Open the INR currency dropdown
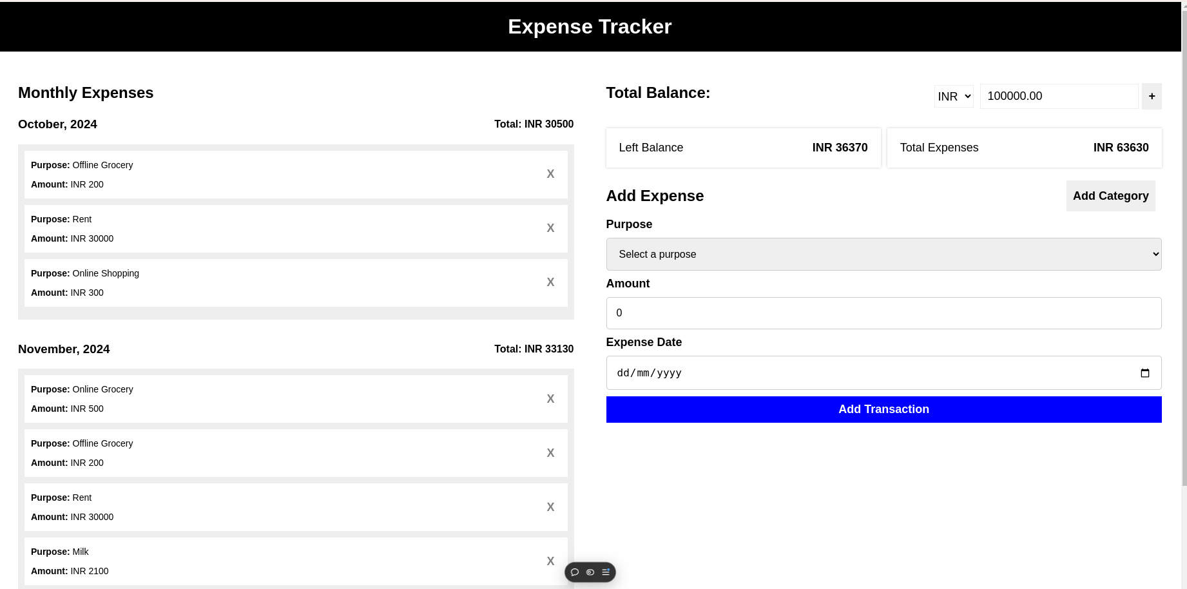 [954, 96]
